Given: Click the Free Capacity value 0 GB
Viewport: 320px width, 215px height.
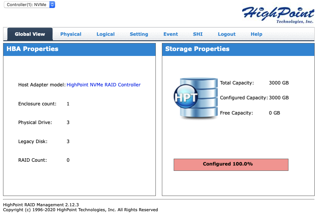Looking at the screenshot, I should (x=274, y=113).
